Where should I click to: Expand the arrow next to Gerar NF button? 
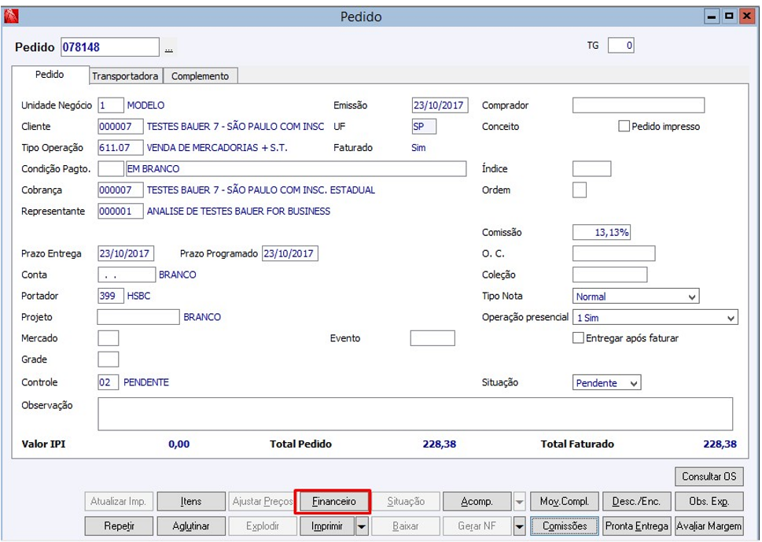click(x=519, y=526)
